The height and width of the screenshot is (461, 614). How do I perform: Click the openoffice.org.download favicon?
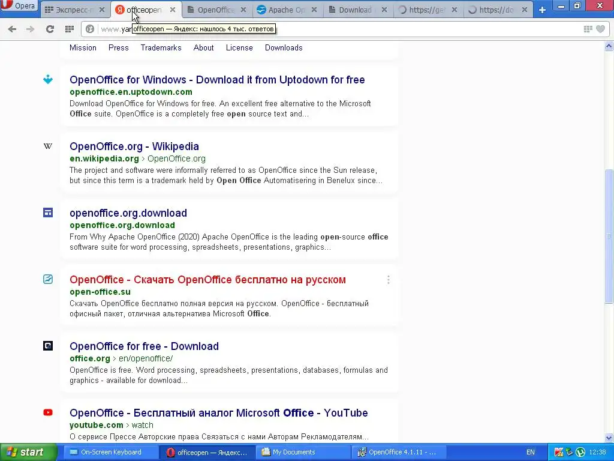[x=48, y=212]
